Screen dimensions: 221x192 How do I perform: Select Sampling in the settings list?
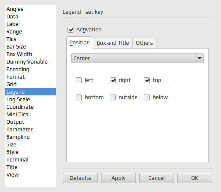30,137
